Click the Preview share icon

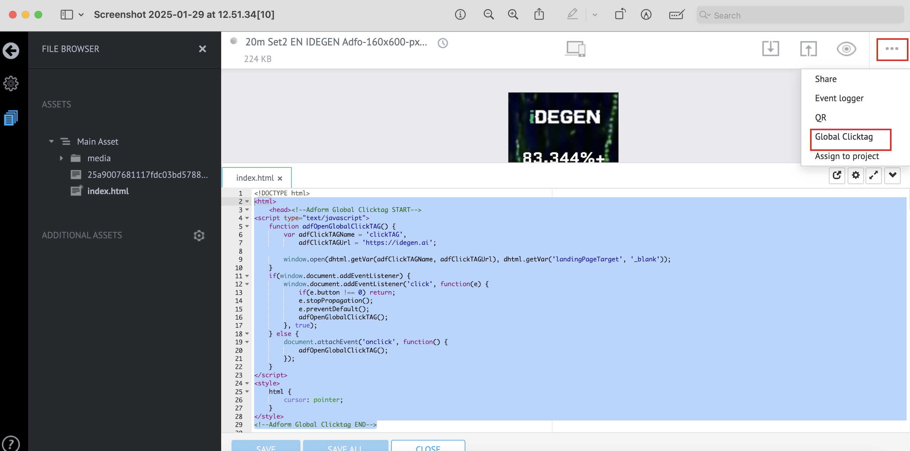click(x=539, y=14)
